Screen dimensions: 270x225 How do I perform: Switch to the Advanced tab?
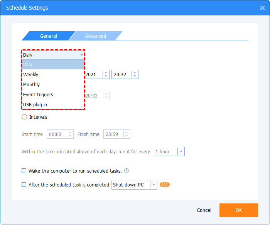95,36
